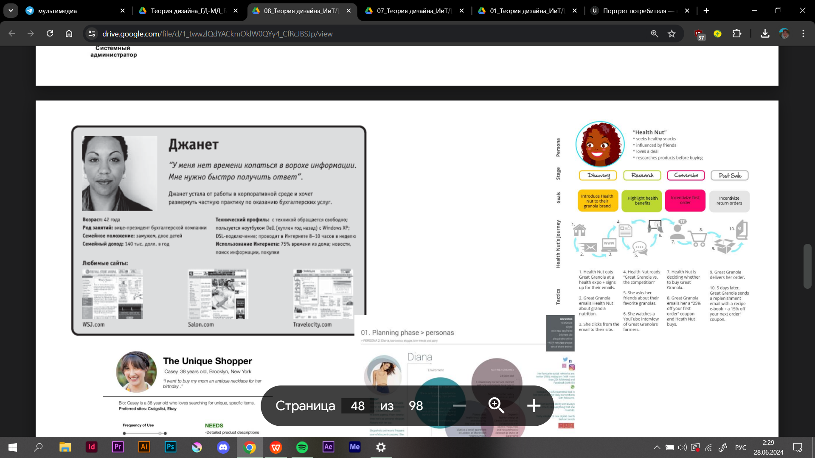Open the Windows Start menu
Image resolution: width=815 pixels, height=458 pixels.
(x=12, y=447)
